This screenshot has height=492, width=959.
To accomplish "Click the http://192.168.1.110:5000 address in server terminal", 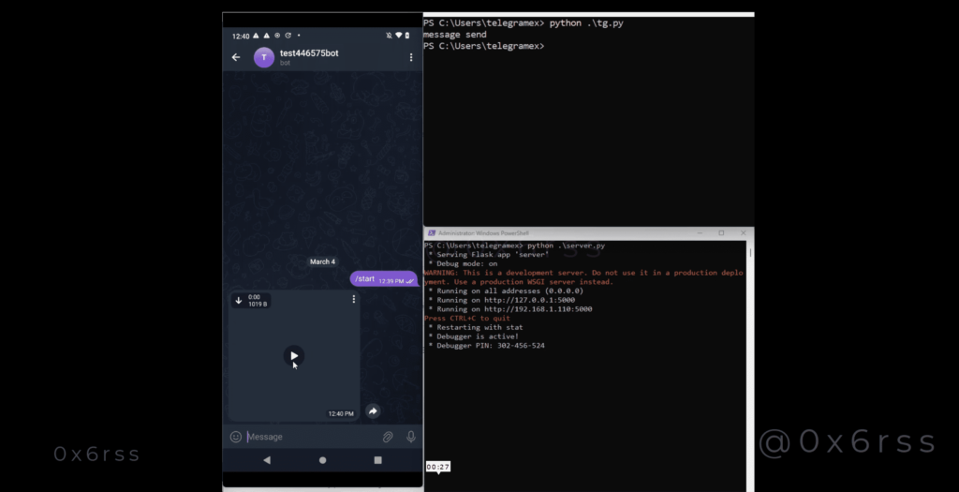I will point(539,309).
